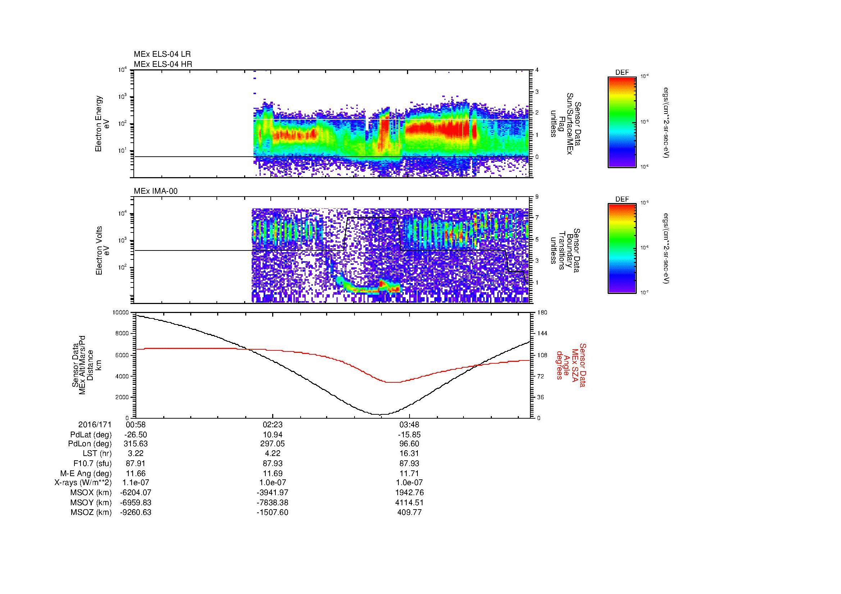Click the 144 SZA axis tick

coord(542,333)
